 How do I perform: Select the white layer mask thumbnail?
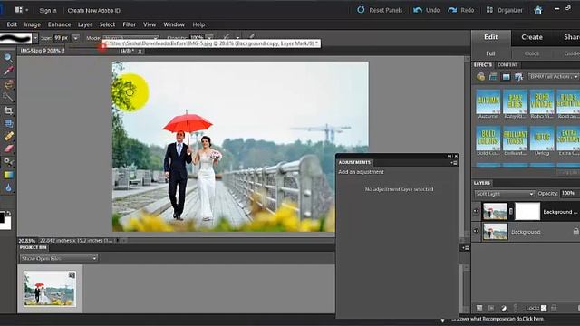[527, 211]
